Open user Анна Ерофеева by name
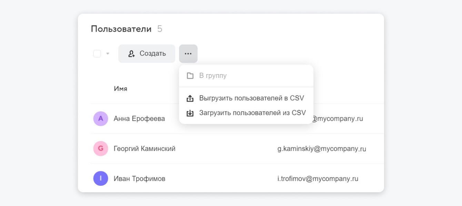Viewport: 462px width, 206px height. 139,119
